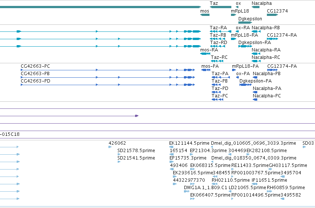Screen dimensions: 315x208
Task: Open the Nacalpha-RB transcript label
Action: click(265, 28)
